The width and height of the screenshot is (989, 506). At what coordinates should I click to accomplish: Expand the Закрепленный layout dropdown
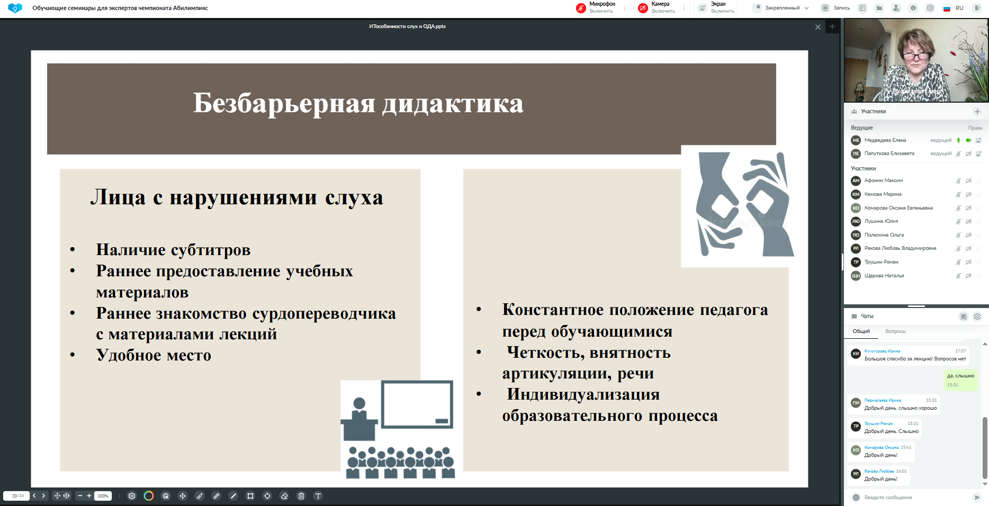click(782, 8)
